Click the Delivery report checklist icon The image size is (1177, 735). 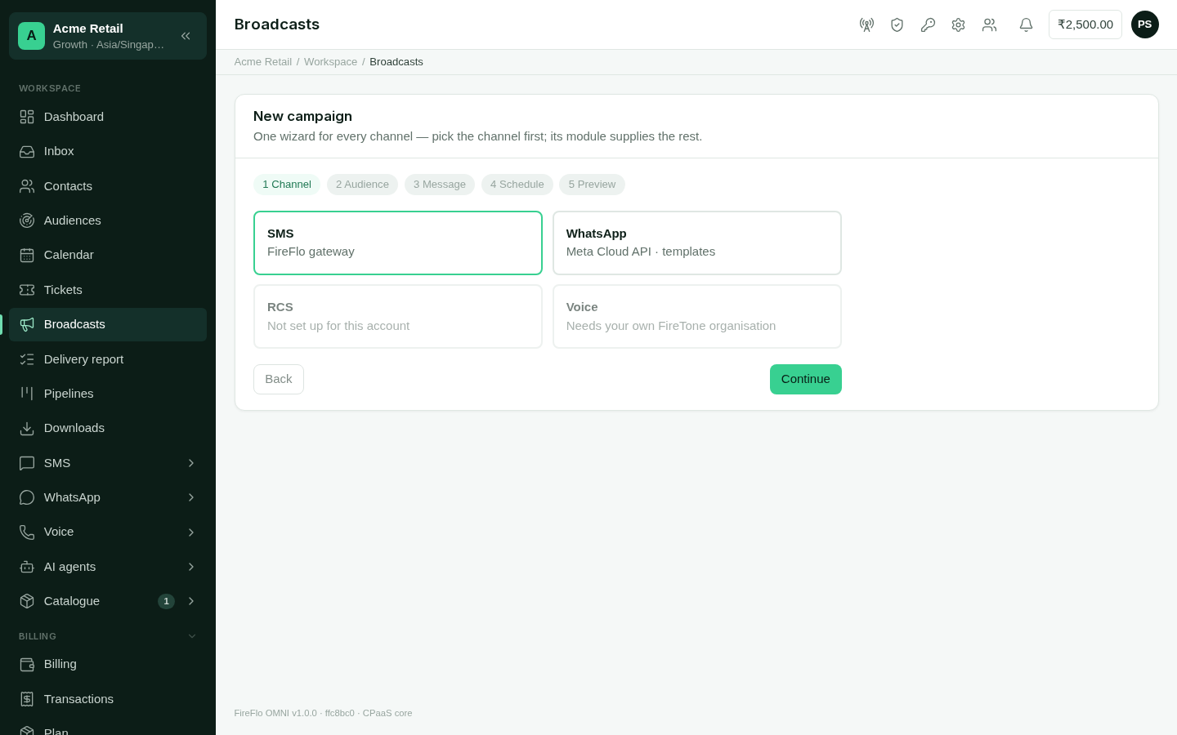(x=27, y=359)
